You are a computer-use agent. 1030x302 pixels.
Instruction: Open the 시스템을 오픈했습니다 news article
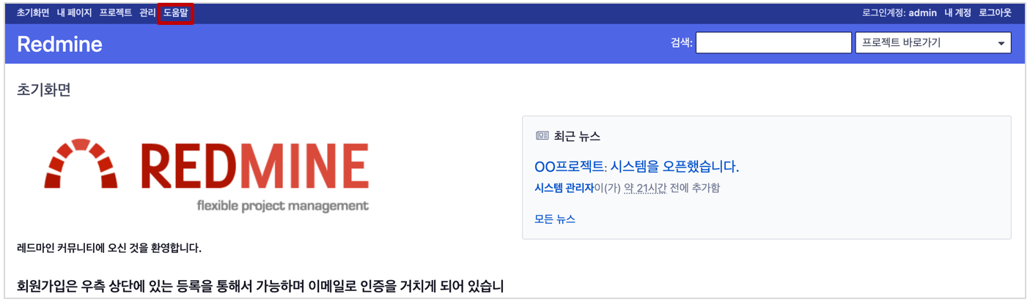pyautogui.click(x=674, y=167)
